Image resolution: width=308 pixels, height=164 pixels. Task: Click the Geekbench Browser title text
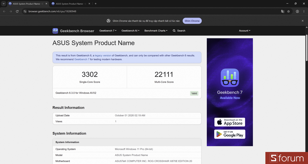[77, 31]
